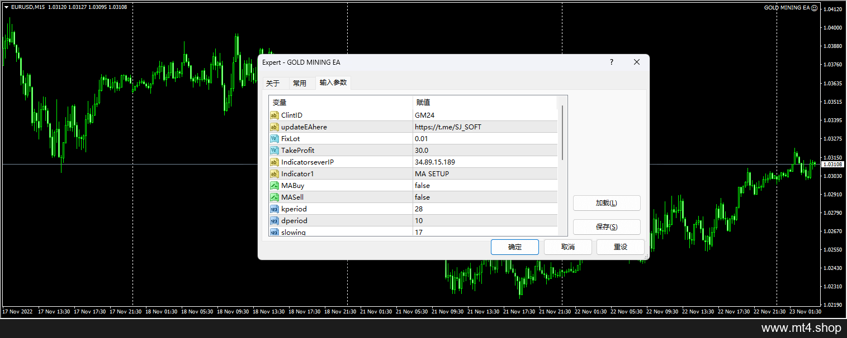
Task: Select the ClintID variable name
Action: (x=292, y=115)
